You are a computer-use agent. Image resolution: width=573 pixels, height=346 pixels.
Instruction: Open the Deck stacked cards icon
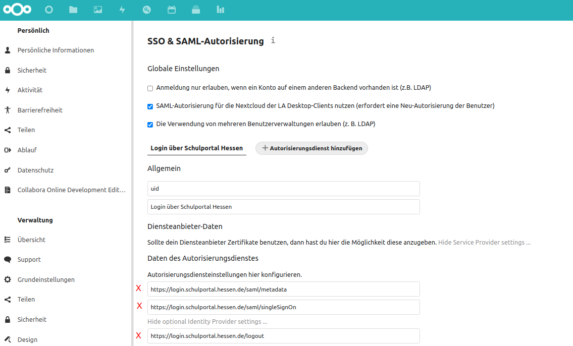pyautogui.click(x=196, y=10)
